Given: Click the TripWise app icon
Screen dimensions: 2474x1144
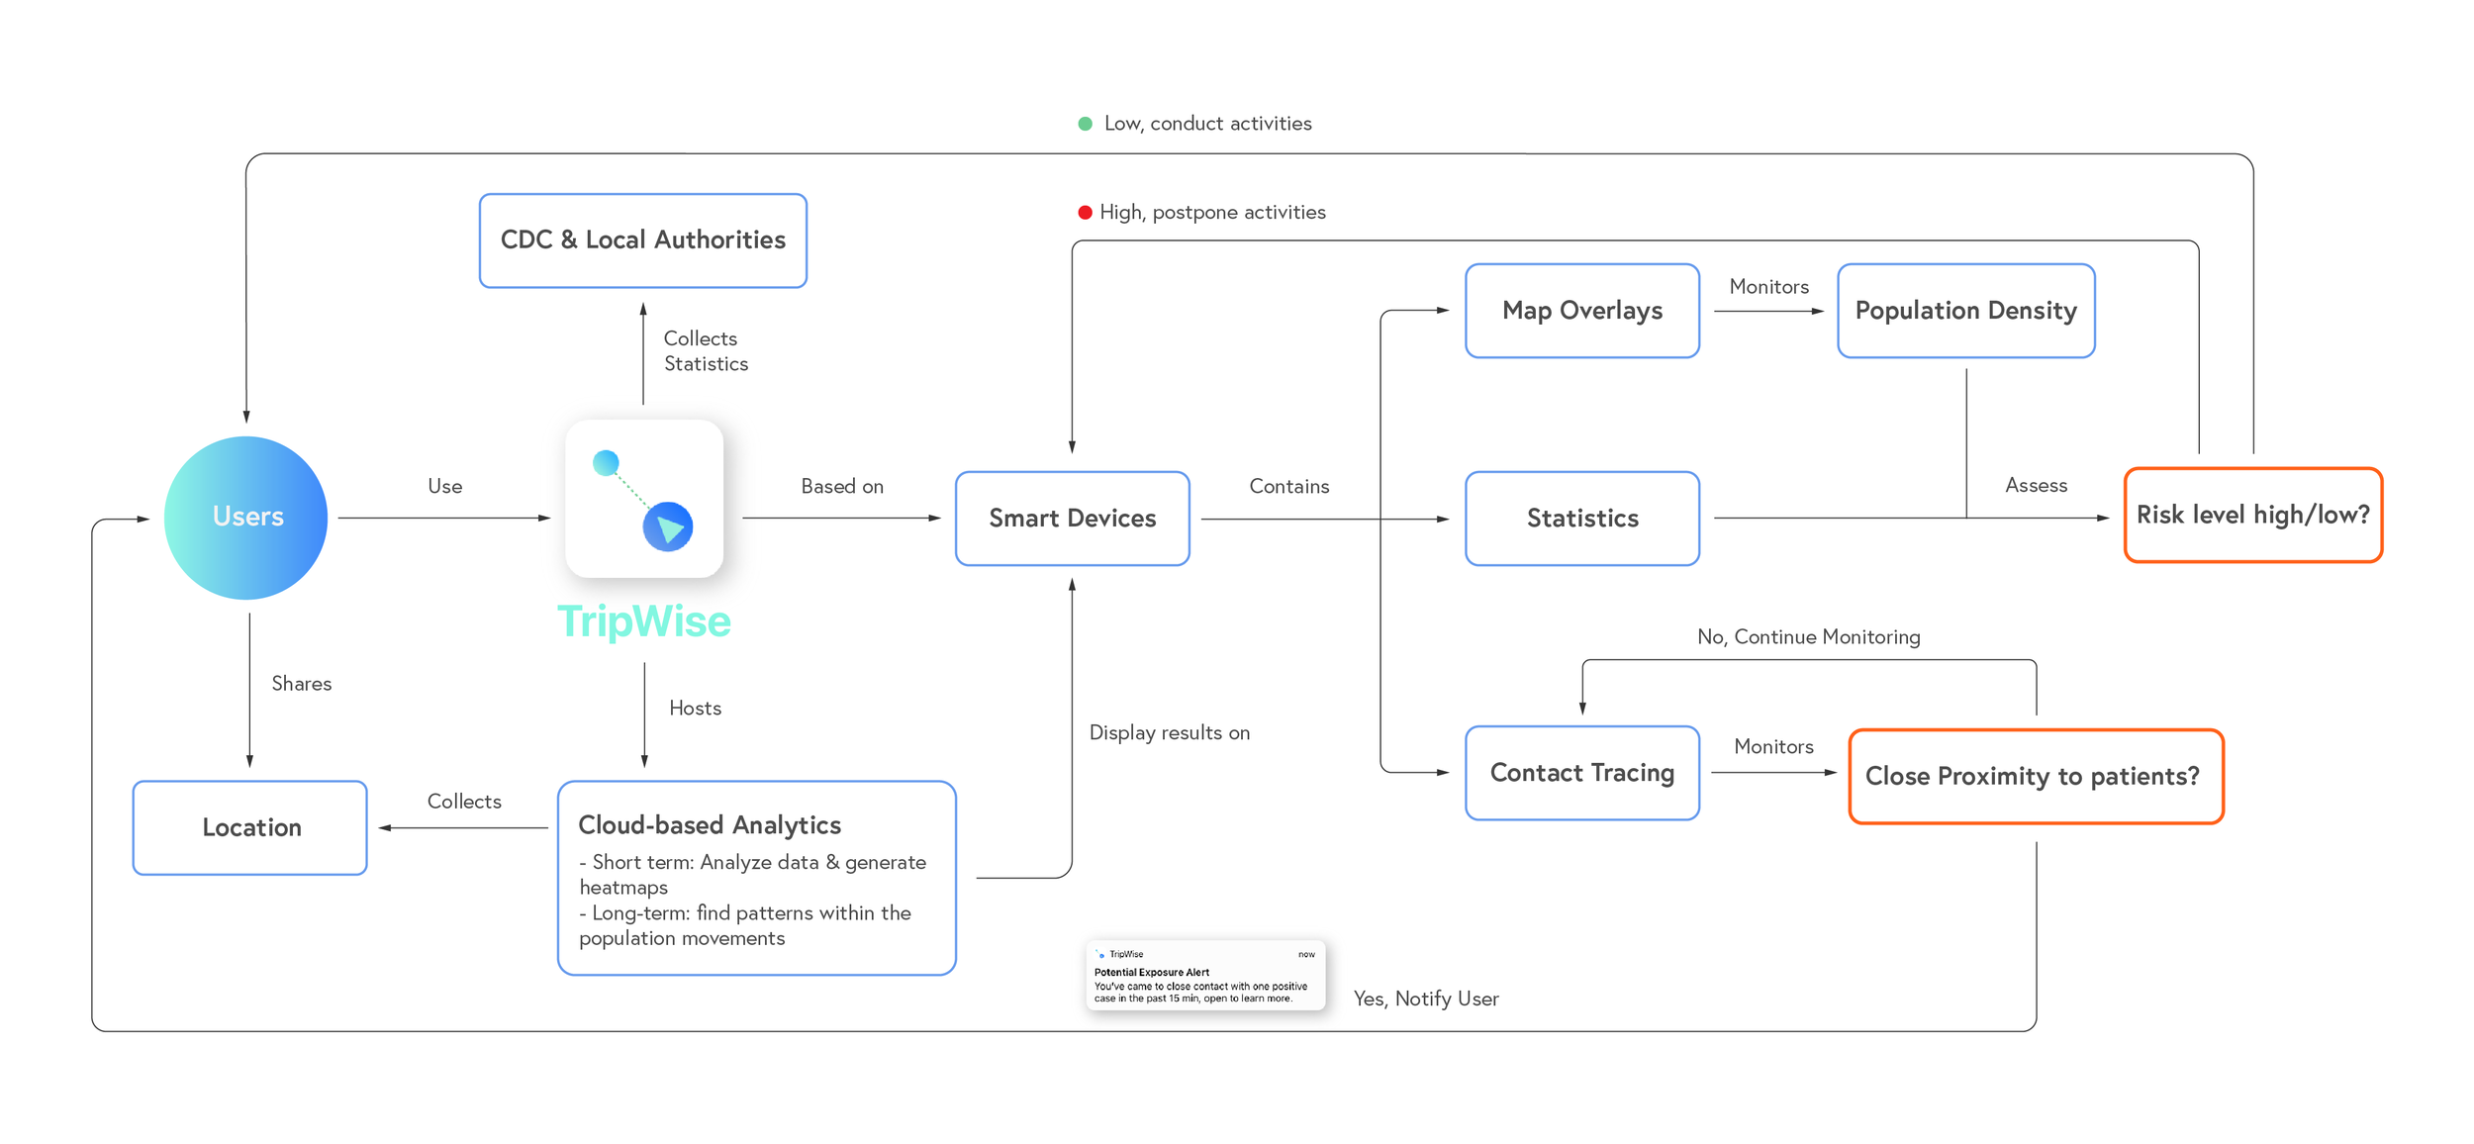Looking at the screenshot, I should tap(643, 499).
